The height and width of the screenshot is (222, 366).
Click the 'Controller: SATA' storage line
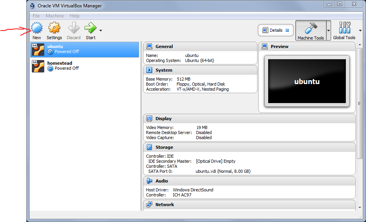(x=161, y=166)
